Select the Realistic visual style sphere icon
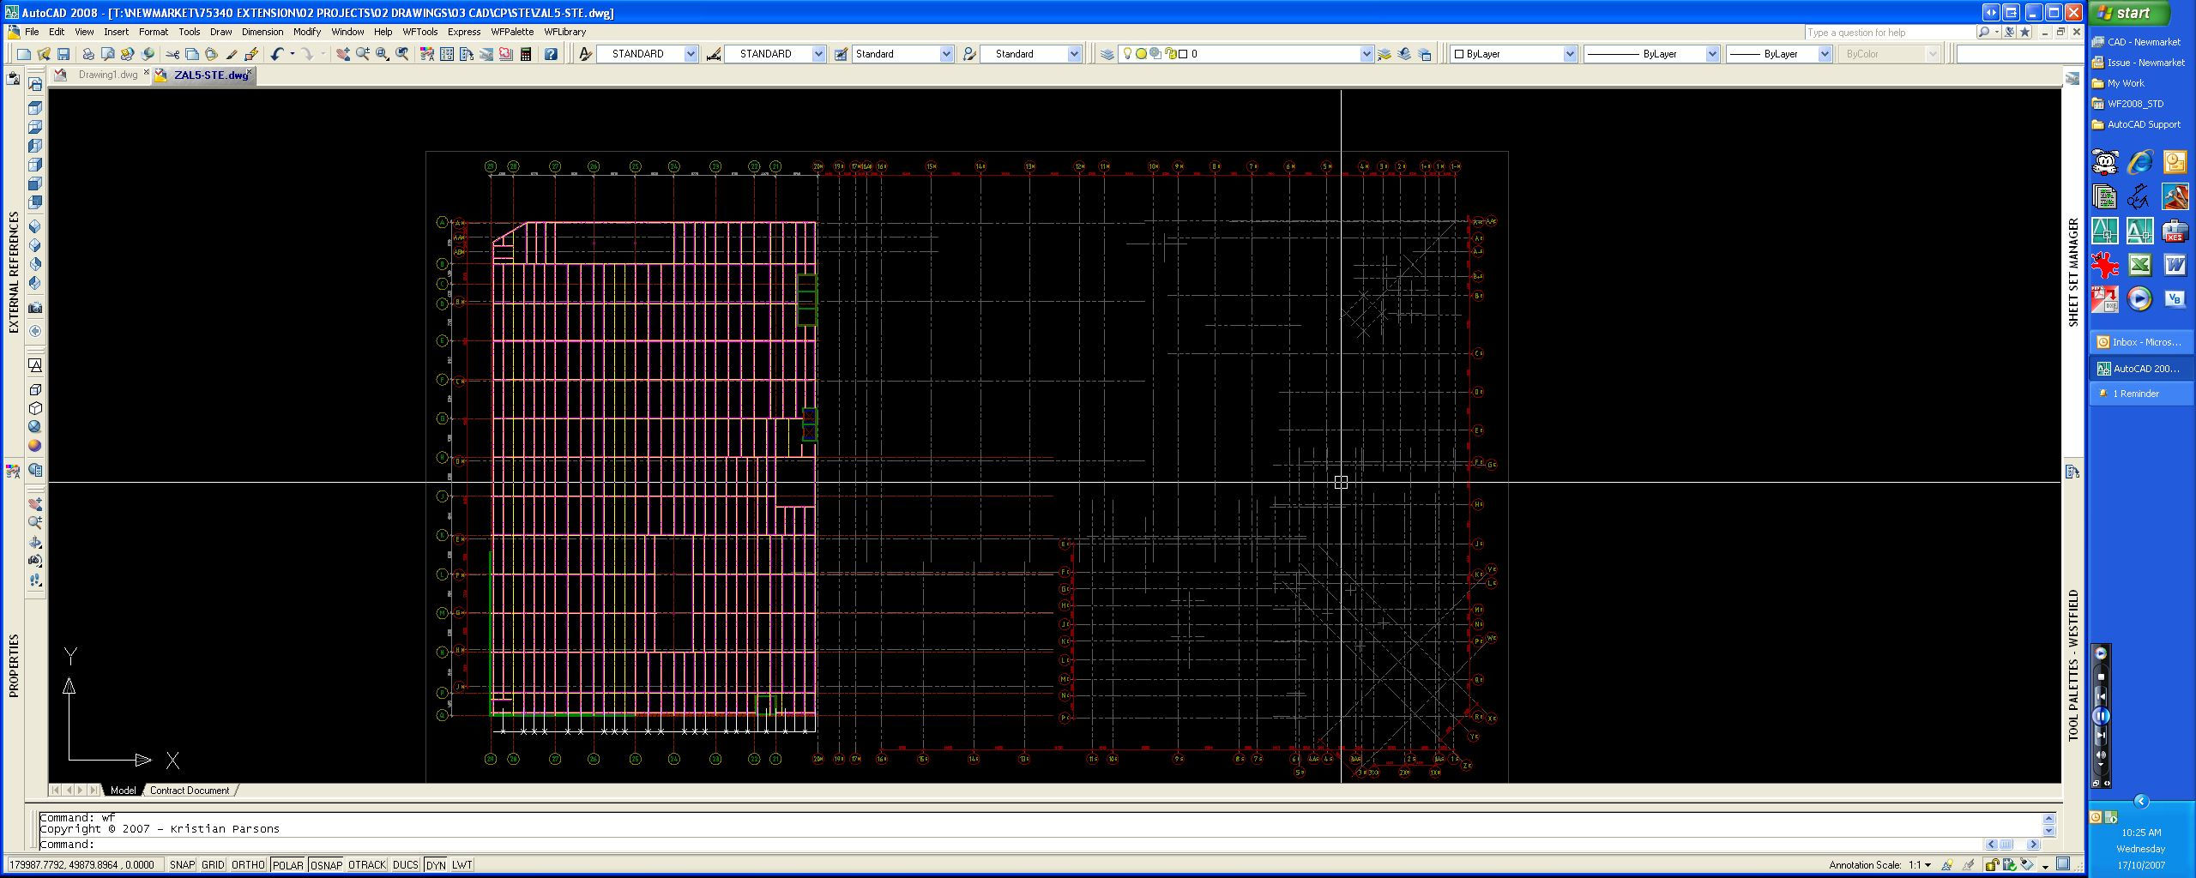 (35, 446)
